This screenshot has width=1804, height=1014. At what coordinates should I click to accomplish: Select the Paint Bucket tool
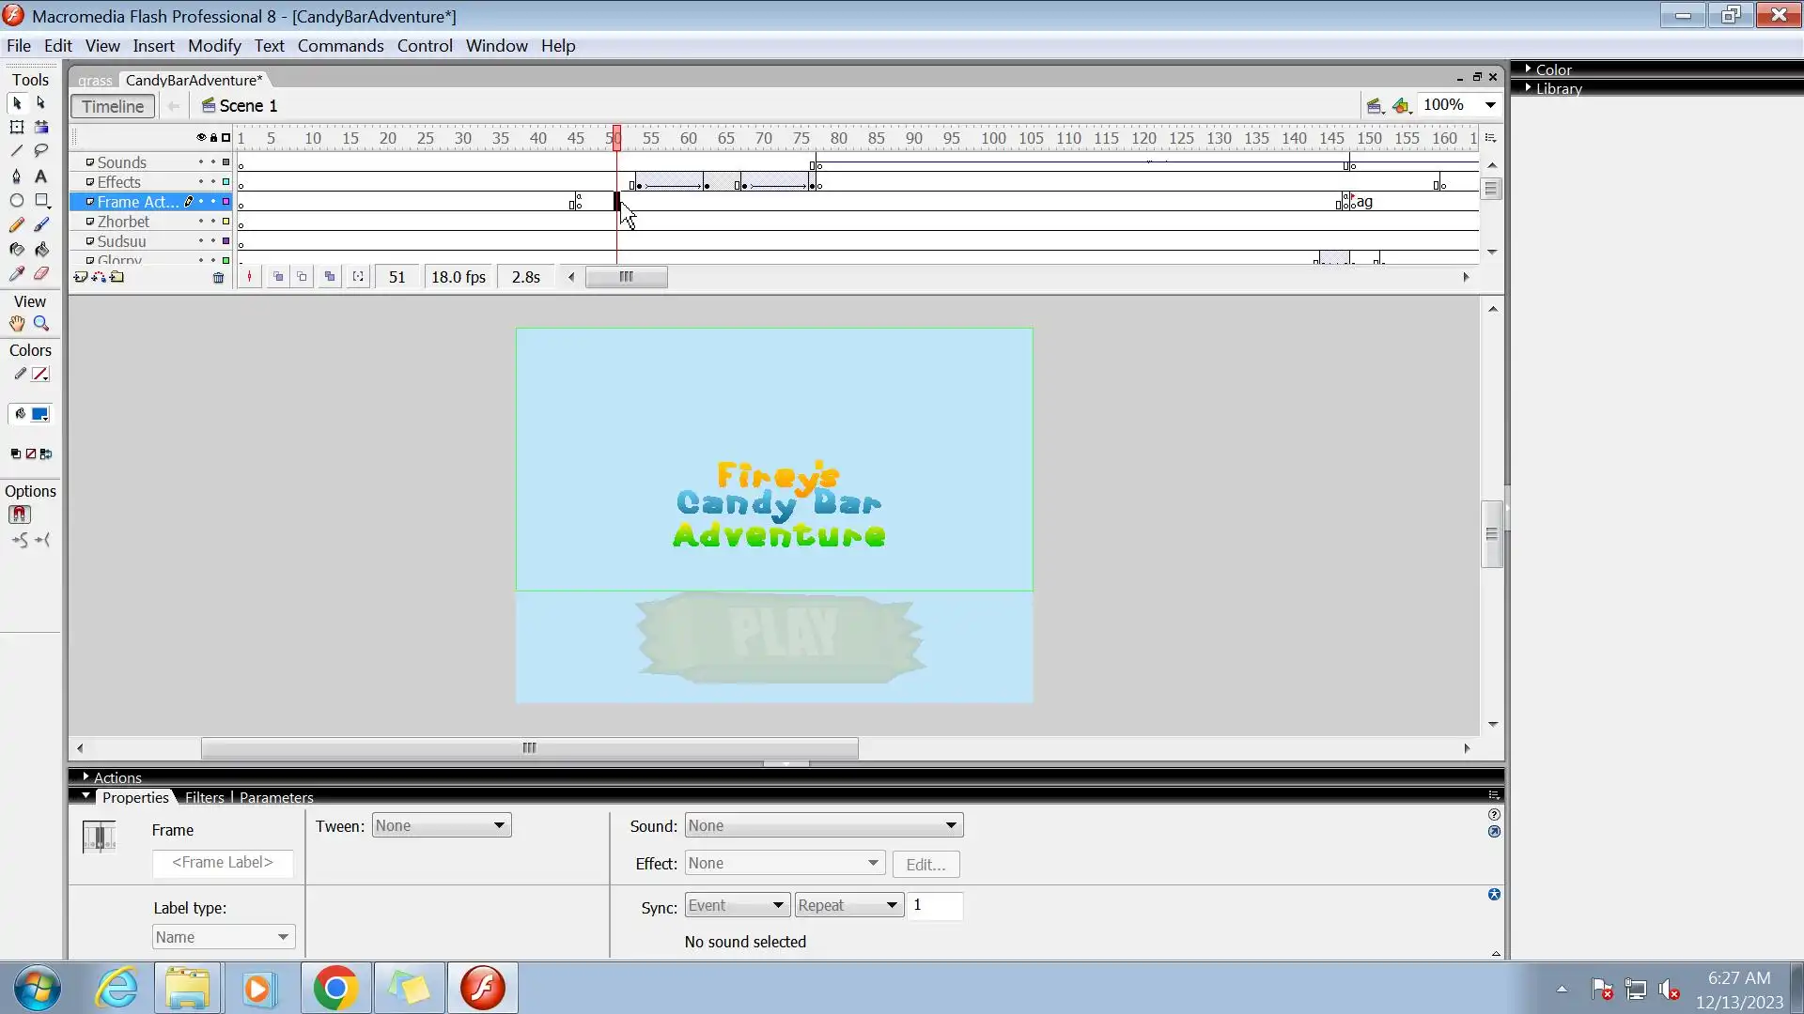point(41,250)
